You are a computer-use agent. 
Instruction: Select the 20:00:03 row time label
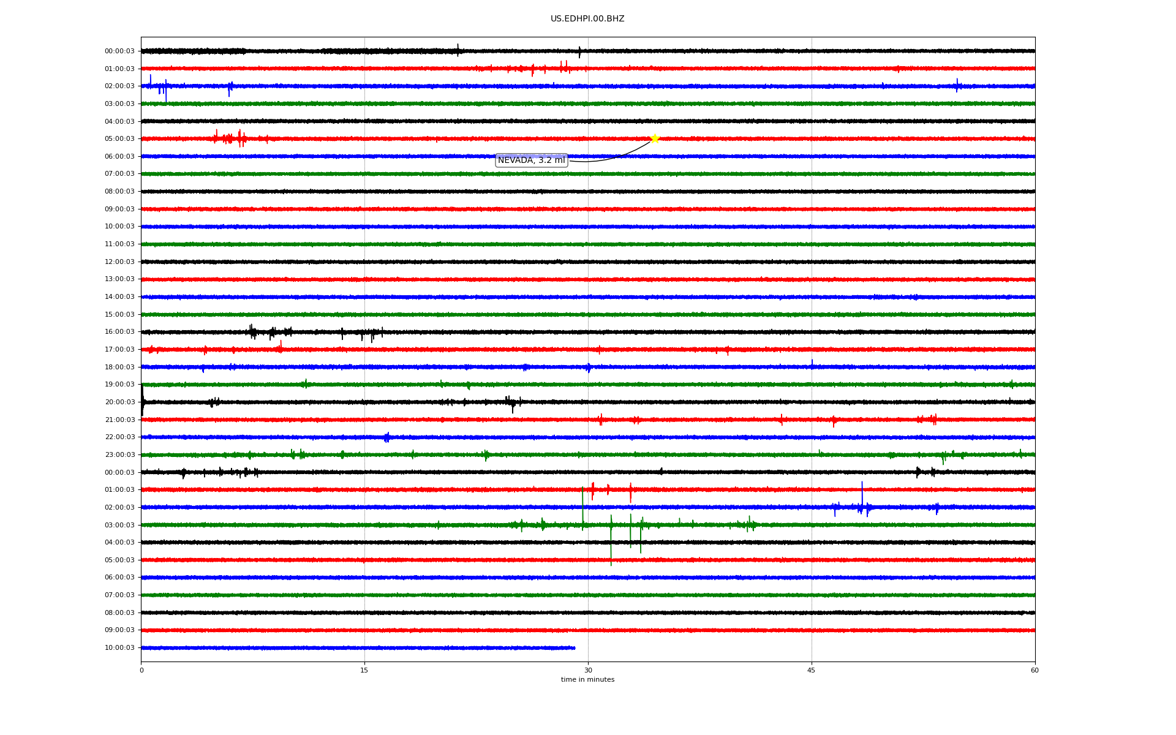point(119,402)
